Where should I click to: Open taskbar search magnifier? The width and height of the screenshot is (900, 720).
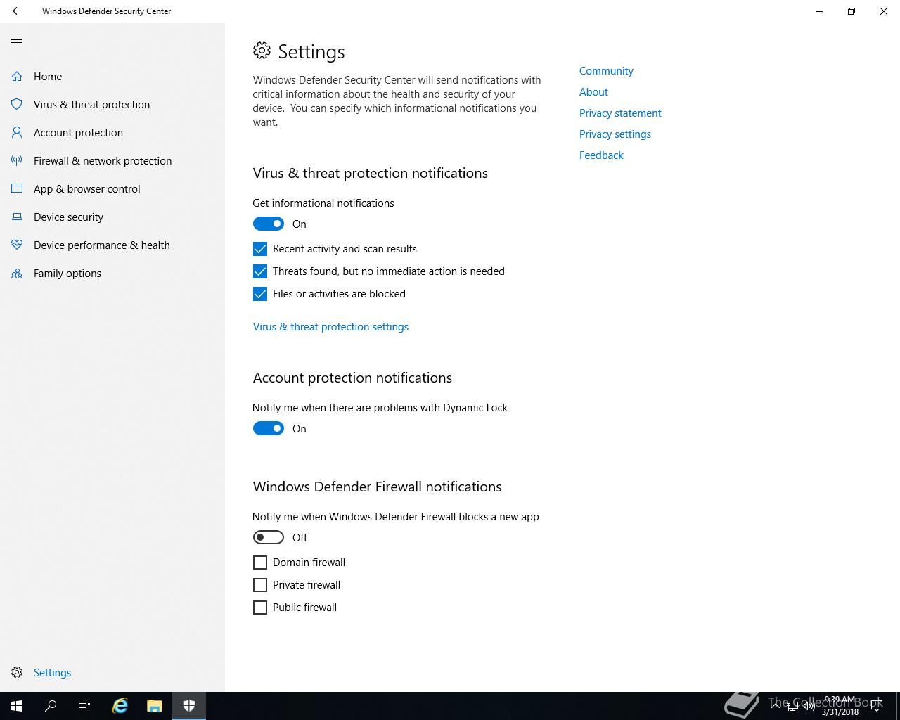pyautogui.click(x=51, y=706)
